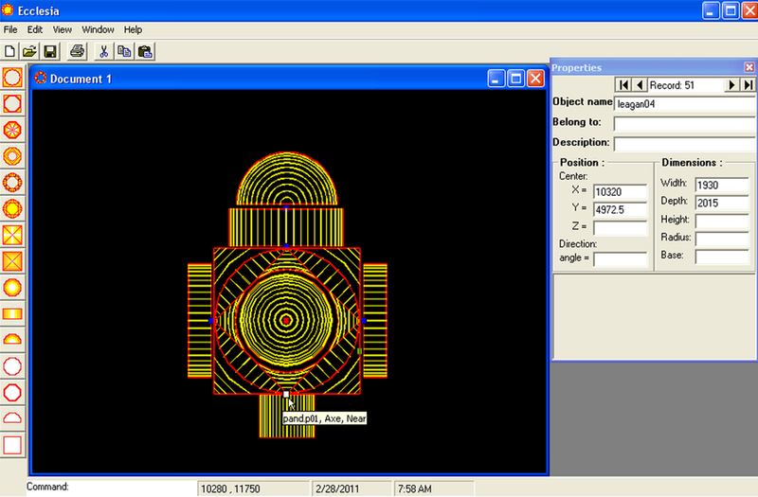Viewport: 758px width, 497px height.
Task: Jump to the first record
Action: click(623, 85)
